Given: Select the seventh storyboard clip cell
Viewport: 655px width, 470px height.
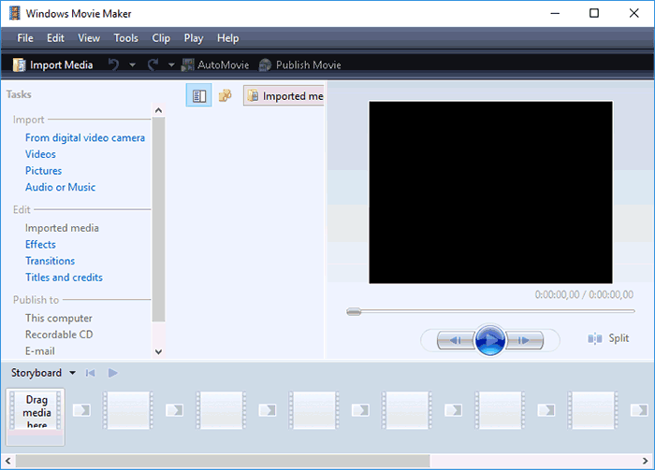Looking at the screenshot, I should (x=592, y=410).
